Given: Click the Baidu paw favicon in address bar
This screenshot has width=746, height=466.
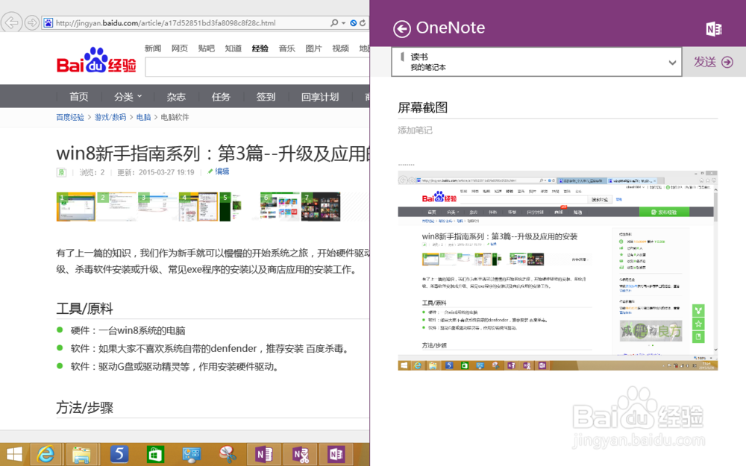Looking at the screenshot, I should [48, 23].
